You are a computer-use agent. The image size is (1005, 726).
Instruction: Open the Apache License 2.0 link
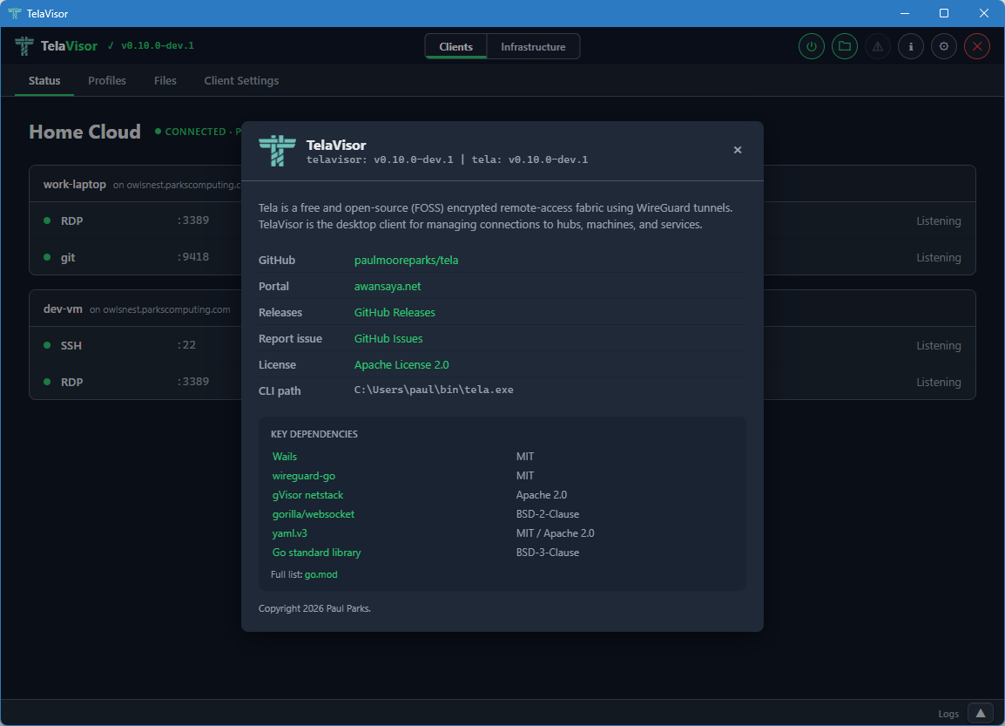tap(401, 365)
